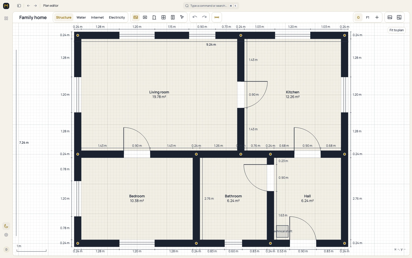Go forward with right arrow
This screenshot has height=258, width=412.
[35, 6]
